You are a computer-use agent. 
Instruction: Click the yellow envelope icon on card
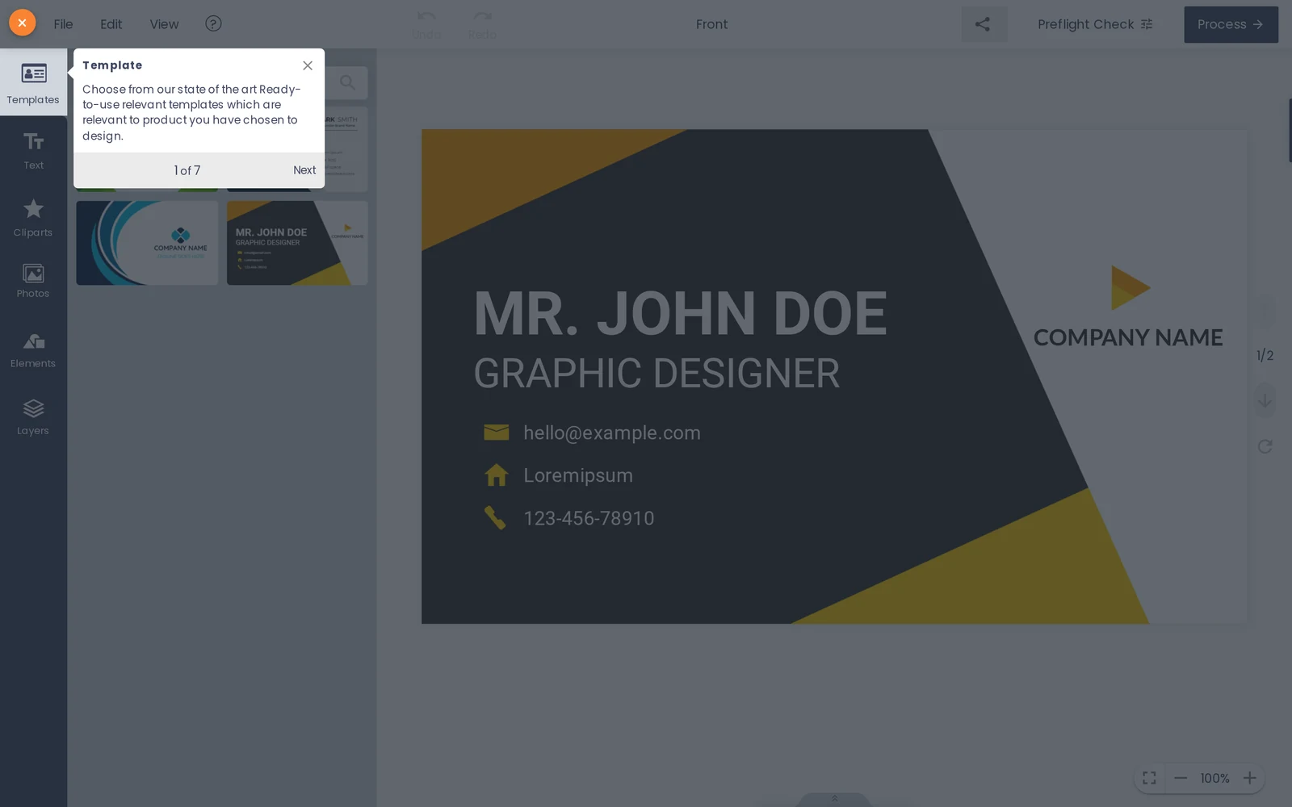click(x=496, y=433)
